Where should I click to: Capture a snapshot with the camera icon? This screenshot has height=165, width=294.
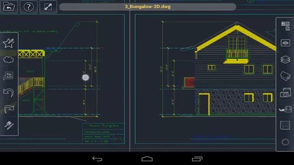tap(285, 93)
